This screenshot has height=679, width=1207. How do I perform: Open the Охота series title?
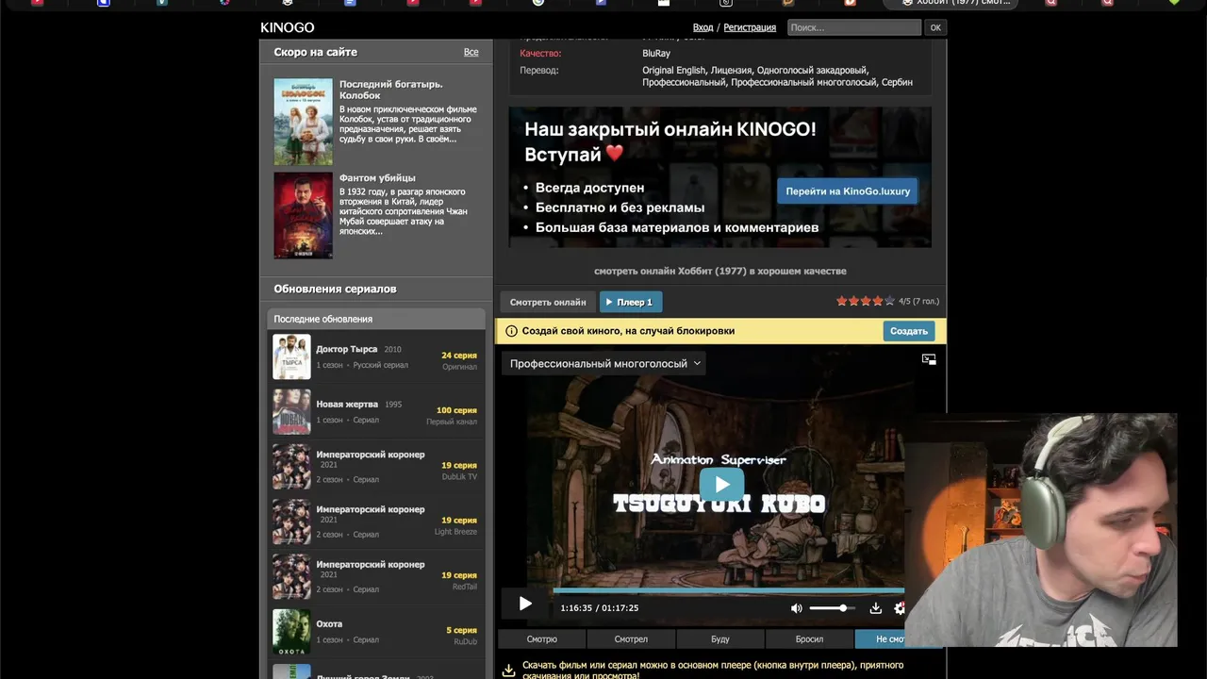point(329,623)
